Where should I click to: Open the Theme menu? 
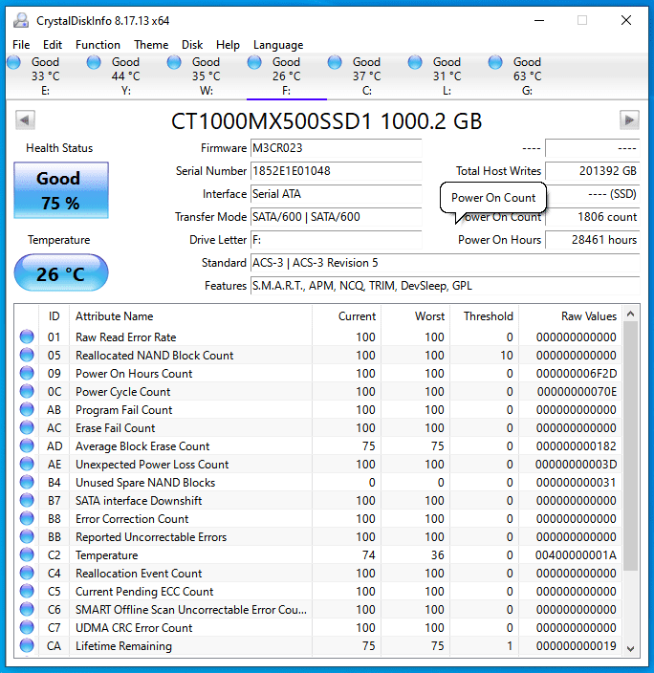pos(151,45)
